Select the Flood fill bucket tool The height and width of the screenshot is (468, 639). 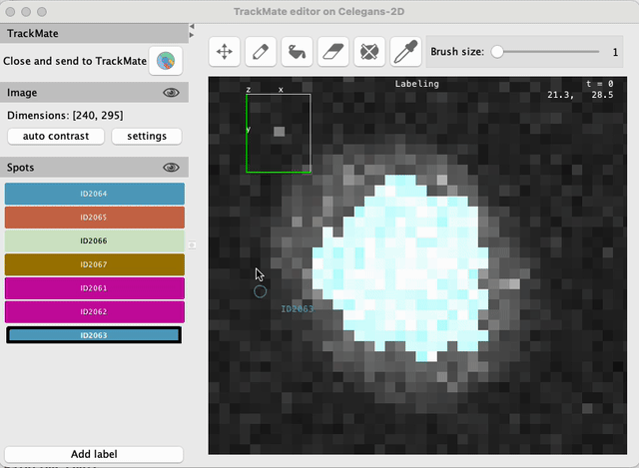pyautogui.click(x=298, y=52)
